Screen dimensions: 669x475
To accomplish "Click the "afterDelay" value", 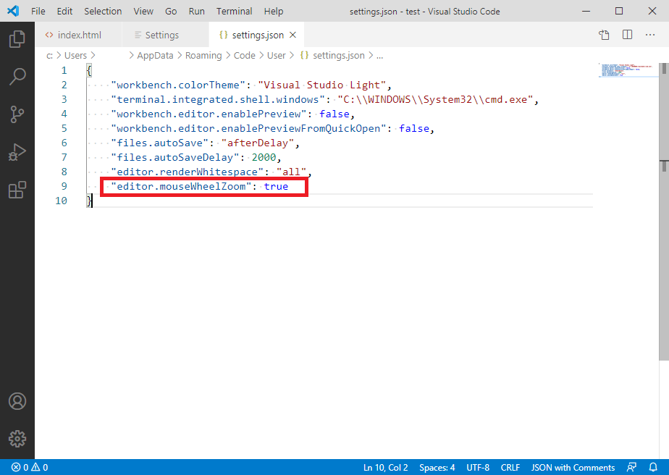I will coord(257,143).
